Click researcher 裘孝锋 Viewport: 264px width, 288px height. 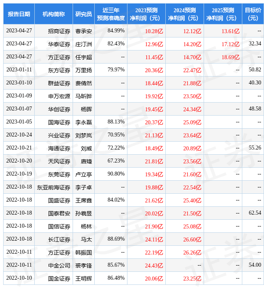coord(84,266)
